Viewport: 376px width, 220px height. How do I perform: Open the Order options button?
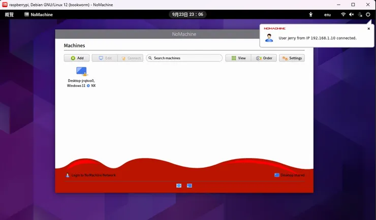(x=264, y=58)
